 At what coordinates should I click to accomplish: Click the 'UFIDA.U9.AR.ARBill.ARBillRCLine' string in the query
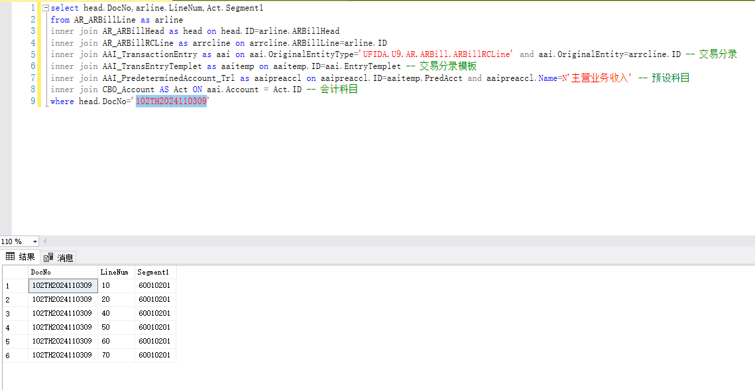438,54
